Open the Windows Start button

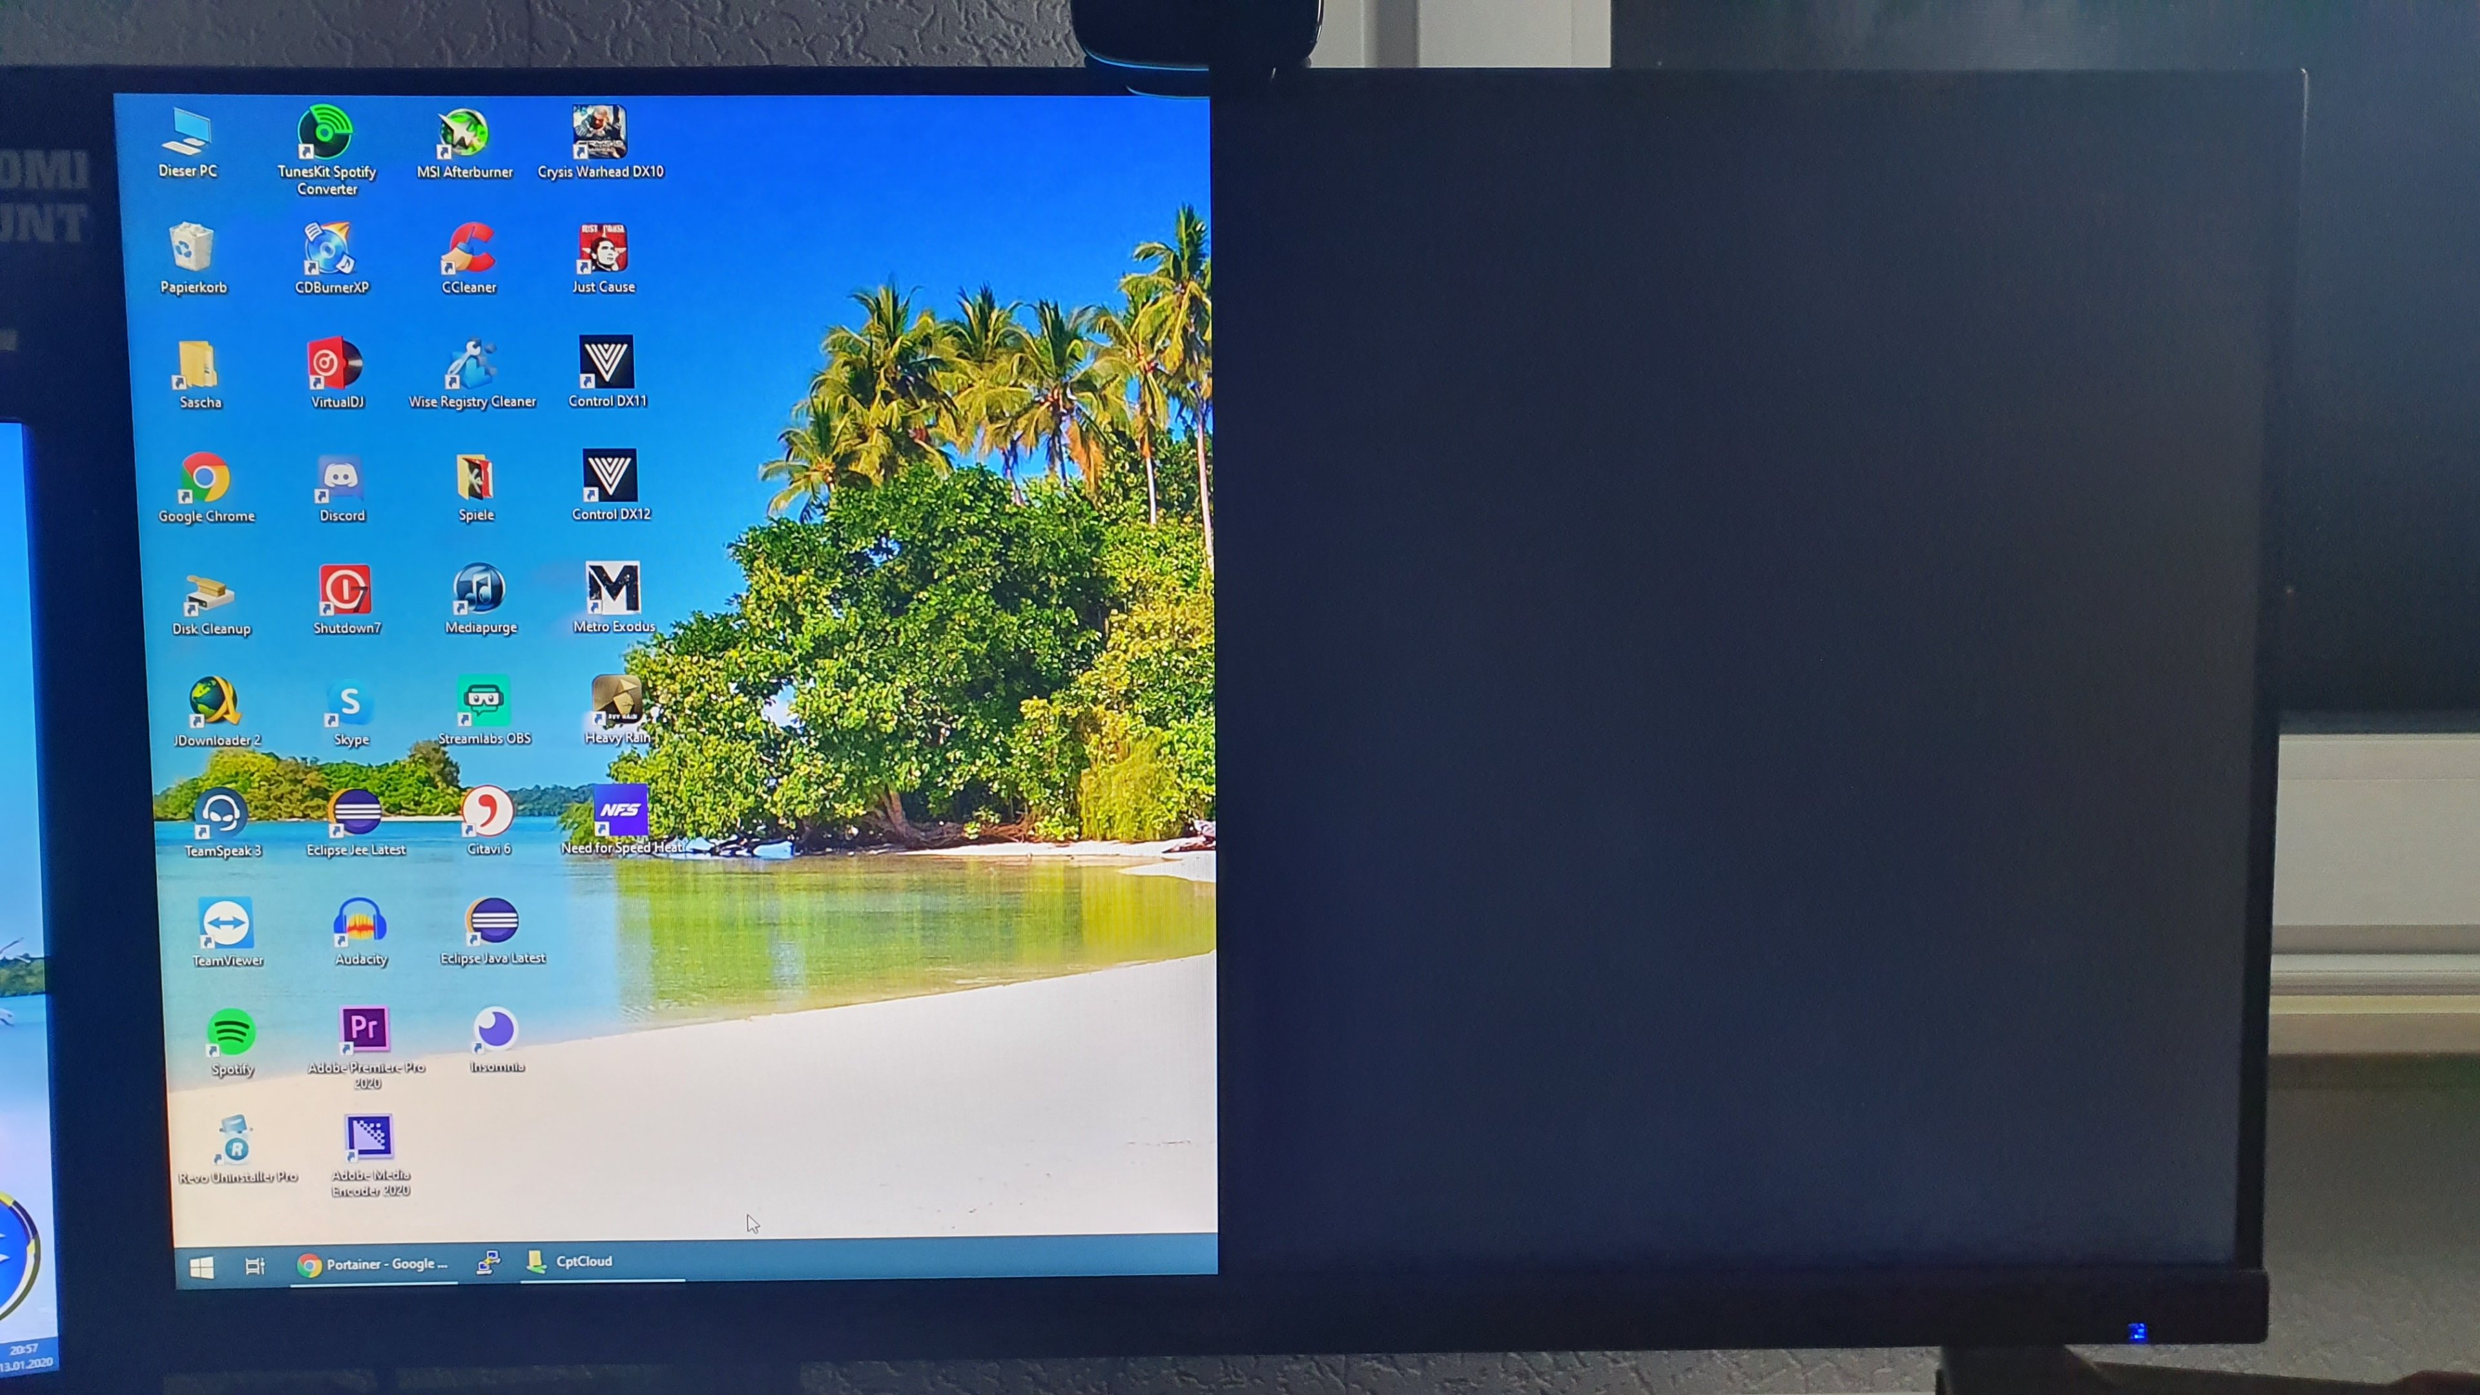pyautogui.click(x=202, y=1267)
